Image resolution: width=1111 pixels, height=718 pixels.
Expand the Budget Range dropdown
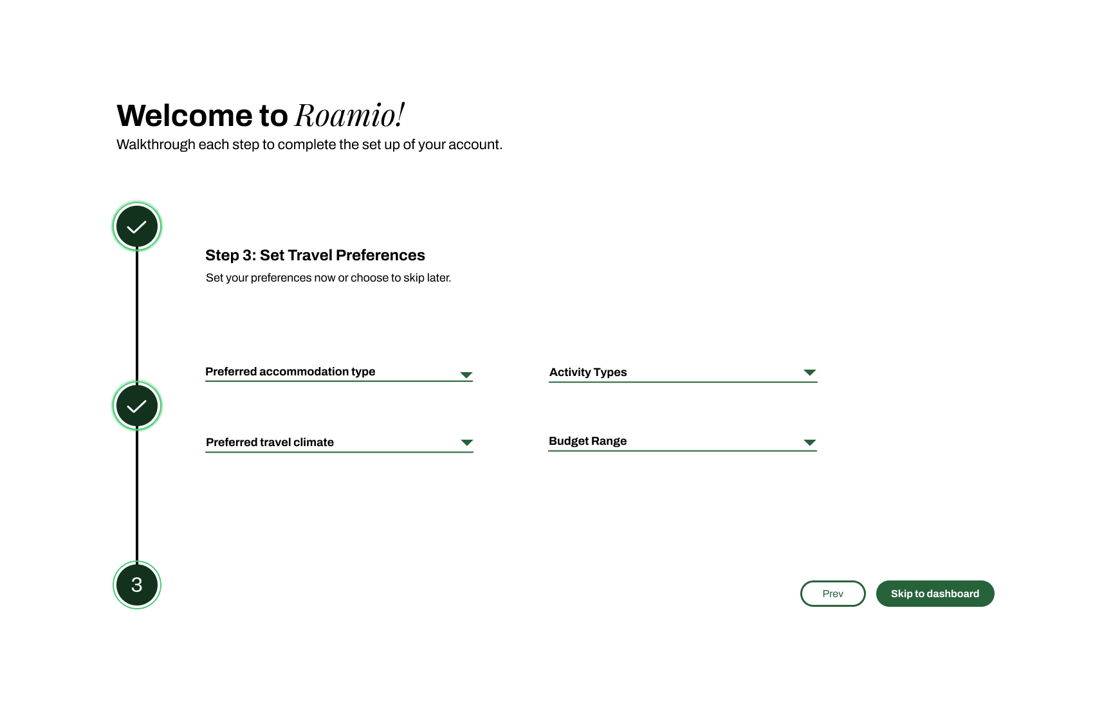(x=683, y=442)
